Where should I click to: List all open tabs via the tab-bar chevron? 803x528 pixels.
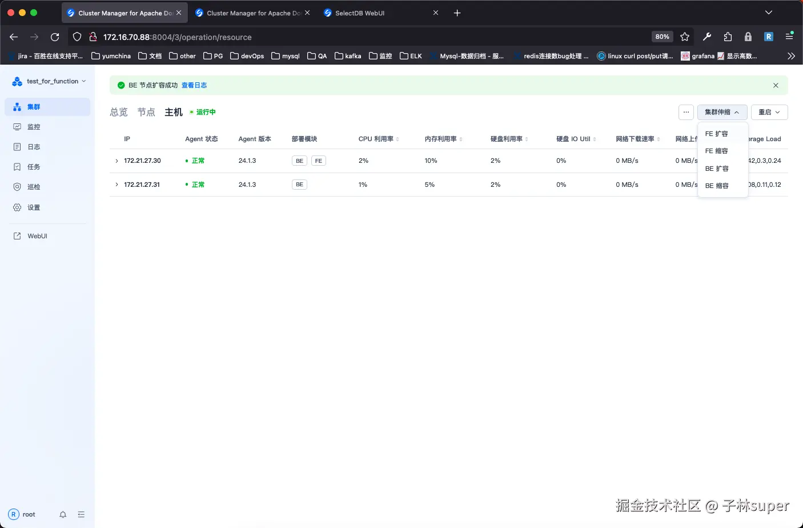(769, 13)
